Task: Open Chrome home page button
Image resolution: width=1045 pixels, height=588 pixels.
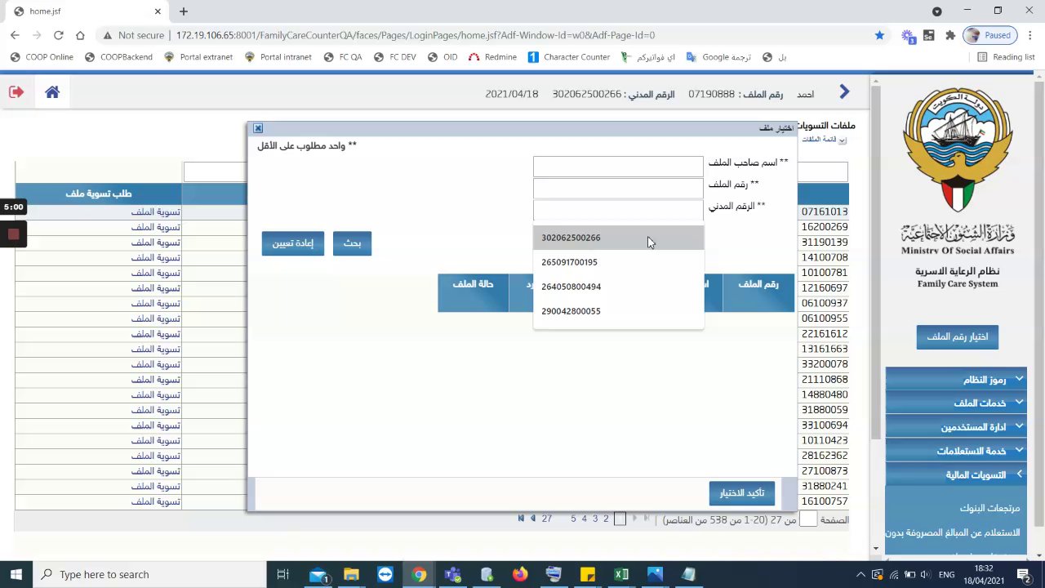Action: tap(80, 35)
